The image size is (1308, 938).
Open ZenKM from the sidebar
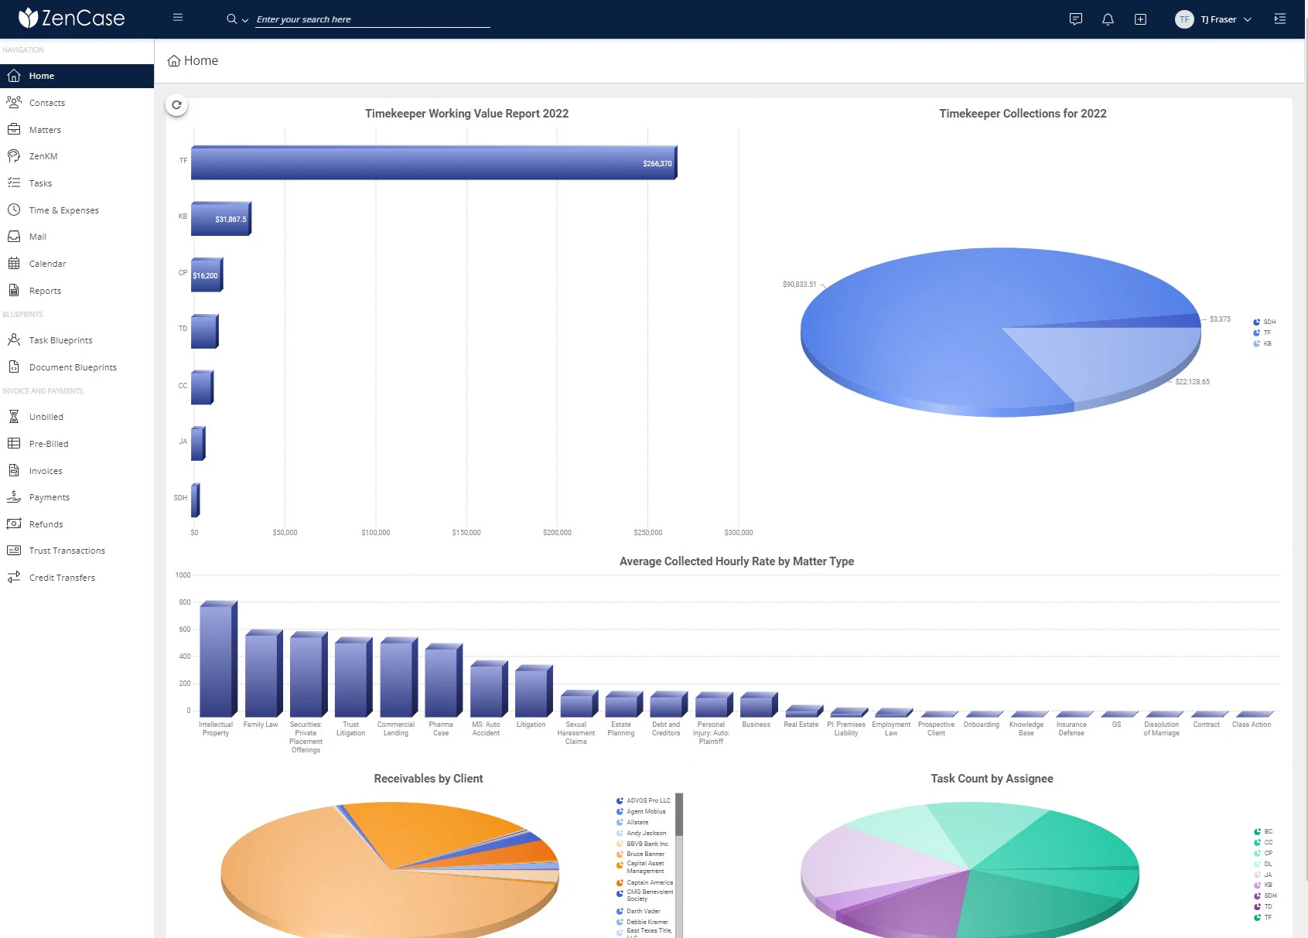(x=44, y=155)
